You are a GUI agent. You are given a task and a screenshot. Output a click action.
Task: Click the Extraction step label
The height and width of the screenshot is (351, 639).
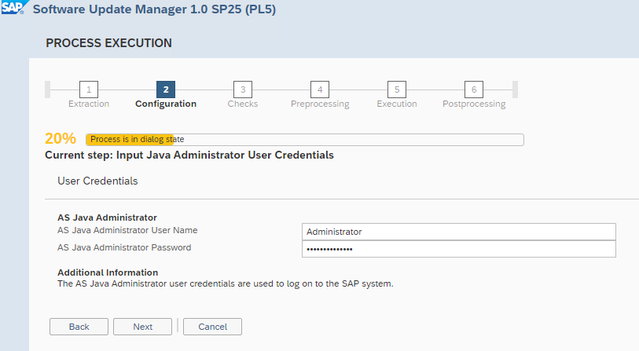[89, 104]
